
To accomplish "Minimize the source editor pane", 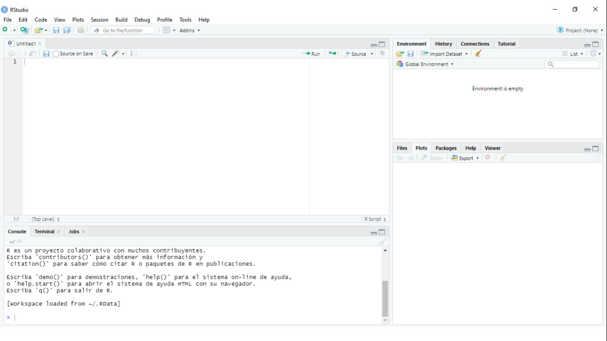I will tap(374, 45).
